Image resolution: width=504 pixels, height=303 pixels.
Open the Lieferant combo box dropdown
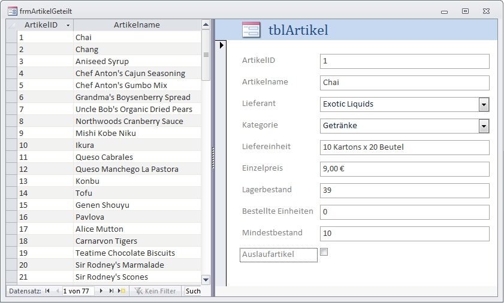click(484, 105)
